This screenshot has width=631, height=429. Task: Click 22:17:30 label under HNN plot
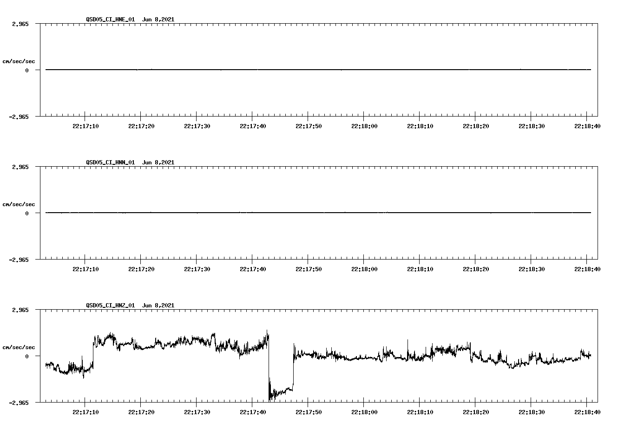point(197,269)
